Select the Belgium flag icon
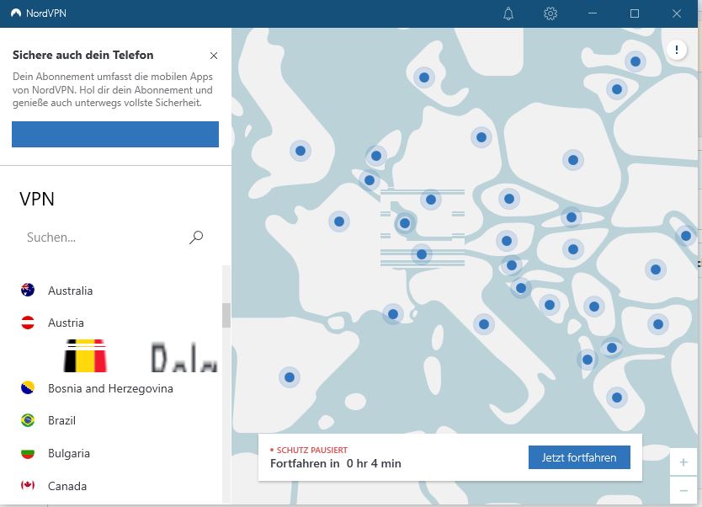This screenshot has width=702, height=507. (85, 356)
